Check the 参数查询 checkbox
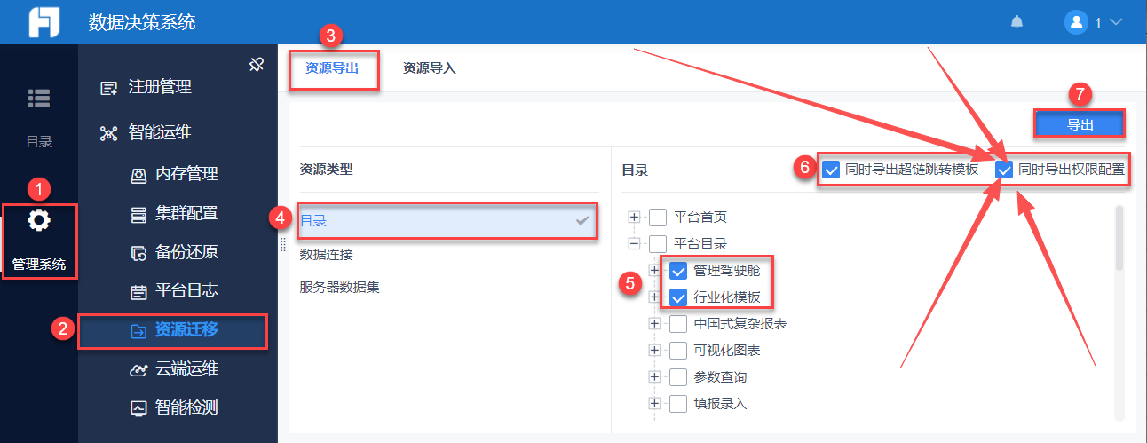 point(678,377)
